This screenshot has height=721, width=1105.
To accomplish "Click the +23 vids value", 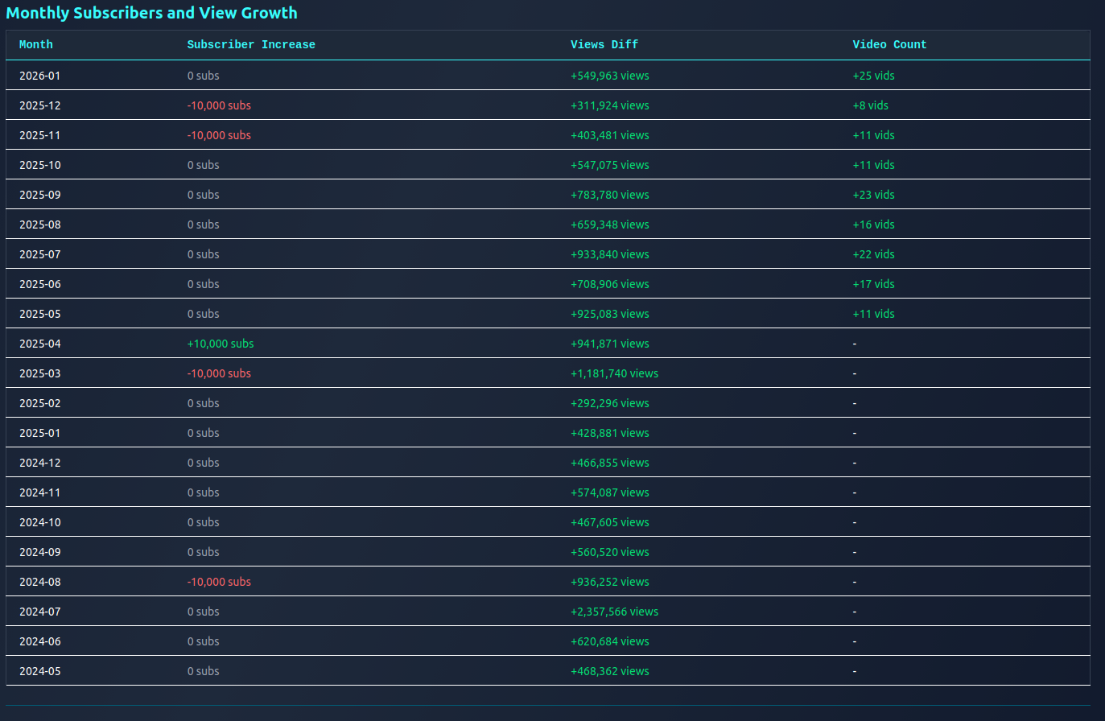I will click(874, 195).
